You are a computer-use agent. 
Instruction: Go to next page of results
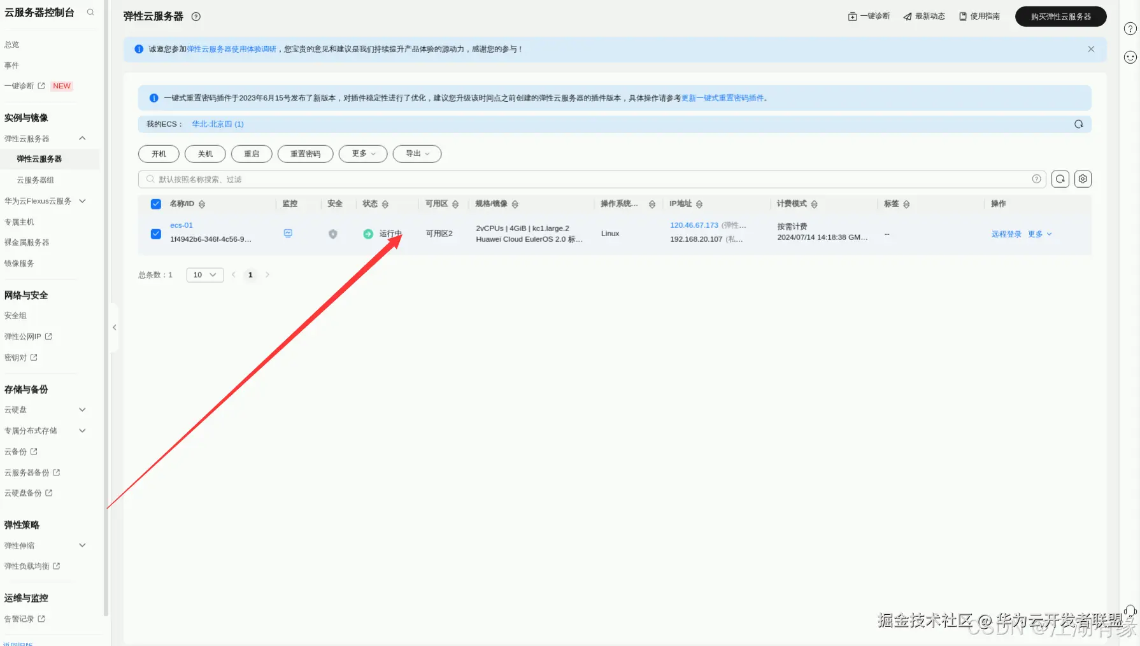[x=267, y=275]
